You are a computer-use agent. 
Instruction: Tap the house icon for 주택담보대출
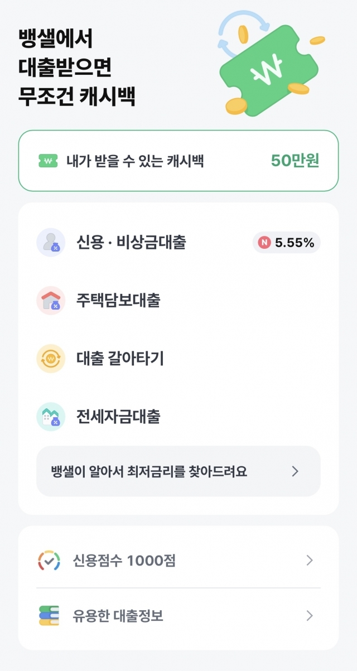(x=51, y=301)
